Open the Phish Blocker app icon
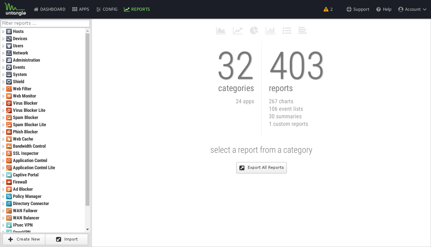 coord(9,132)
